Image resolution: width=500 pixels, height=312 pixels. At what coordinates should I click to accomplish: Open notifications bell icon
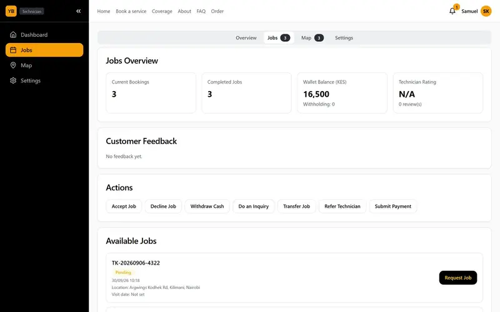[x=452, y=11]
